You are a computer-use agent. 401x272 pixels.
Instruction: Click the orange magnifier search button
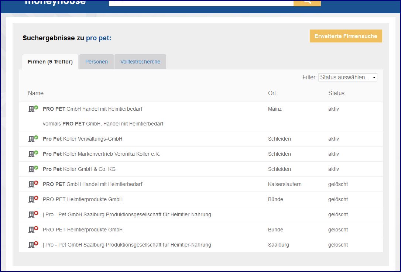307,2
